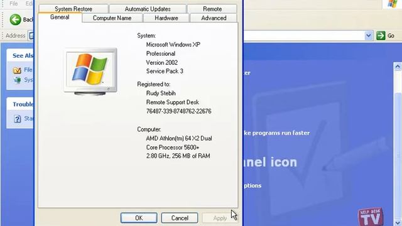Switch to the Computer Name tab
Viewport: 402px width, 226px height.
pos(112,18)
